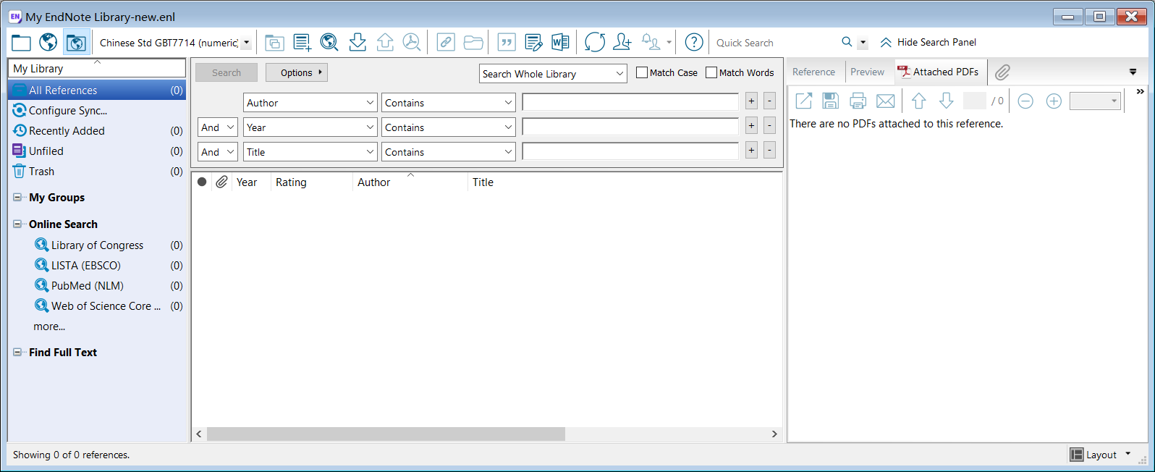This screenshot has width=1155, height=472.
Task: Click the New Reference toolbar icon
Action: [302, 42]
